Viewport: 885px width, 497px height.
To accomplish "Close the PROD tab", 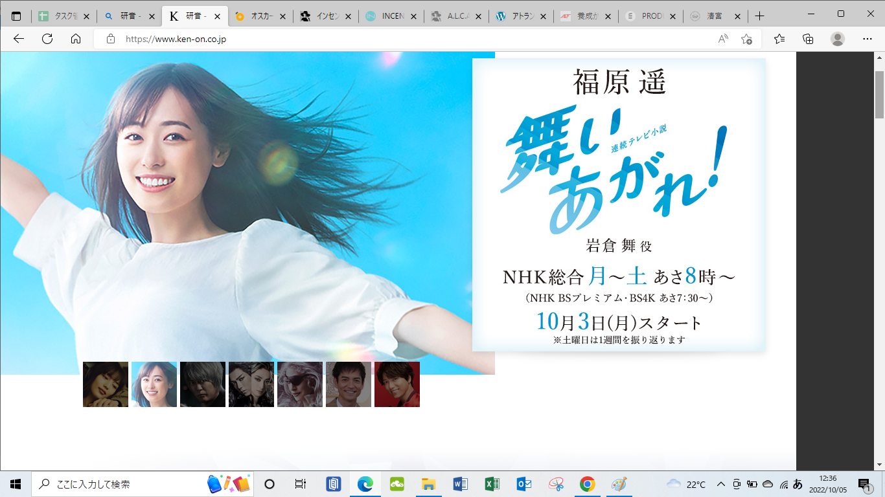I will (x=672, y=17).
